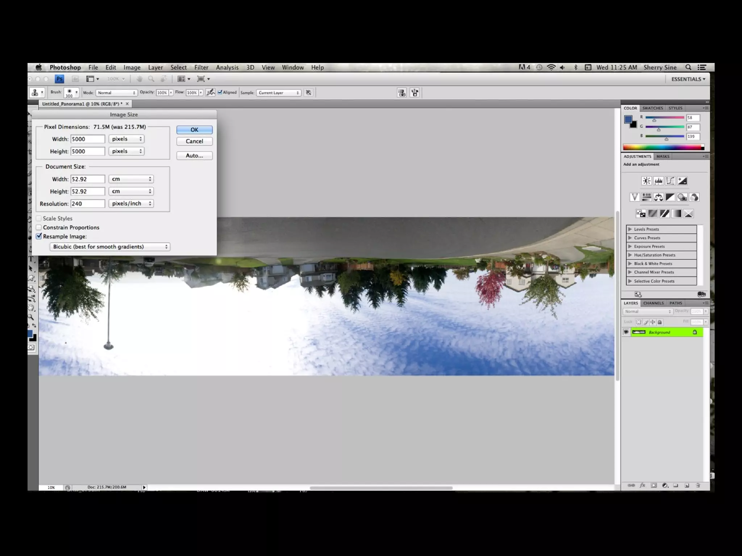This screenshot has width=742, height=556.
Task: Open the Bicubic resample method dropdown
Action: [x=110, y=247]
